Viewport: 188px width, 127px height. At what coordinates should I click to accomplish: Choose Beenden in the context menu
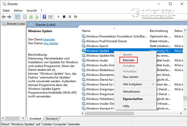click(129, 60)
